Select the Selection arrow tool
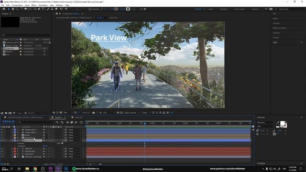306x172 pixels. point(9,9)
